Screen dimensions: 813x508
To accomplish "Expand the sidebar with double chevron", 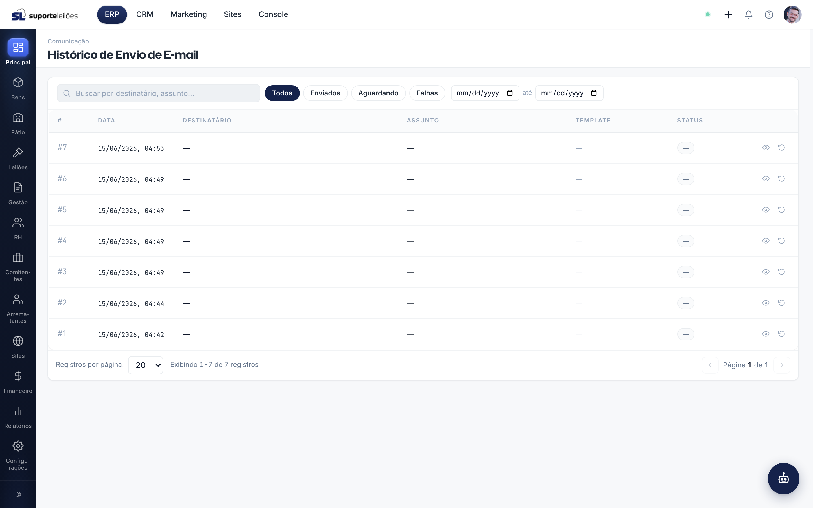I will click(19, 494).
